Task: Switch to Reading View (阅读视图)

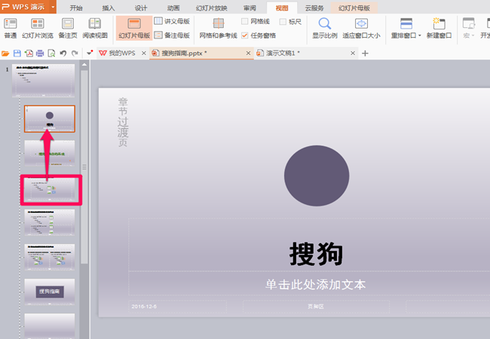Action: point(95,28)
